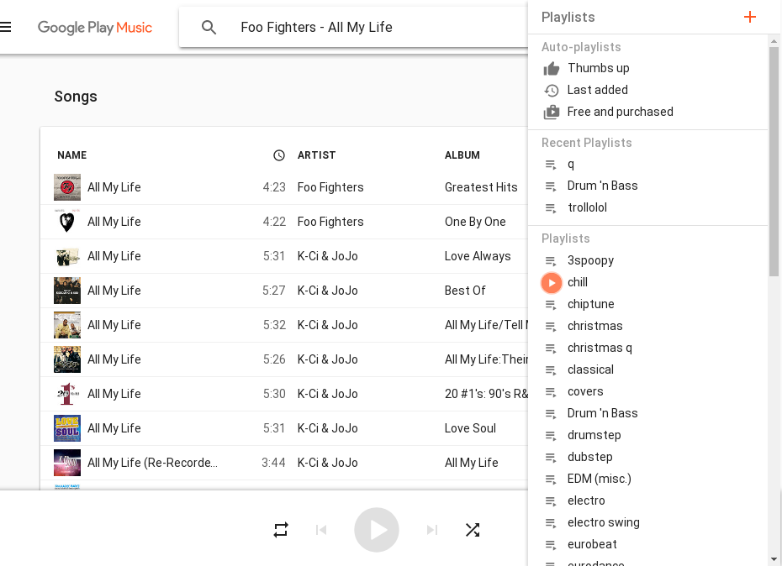Screen dimensions: 782x566
Task: Open the Thumbs up auto-playlist
Action: 598,68
